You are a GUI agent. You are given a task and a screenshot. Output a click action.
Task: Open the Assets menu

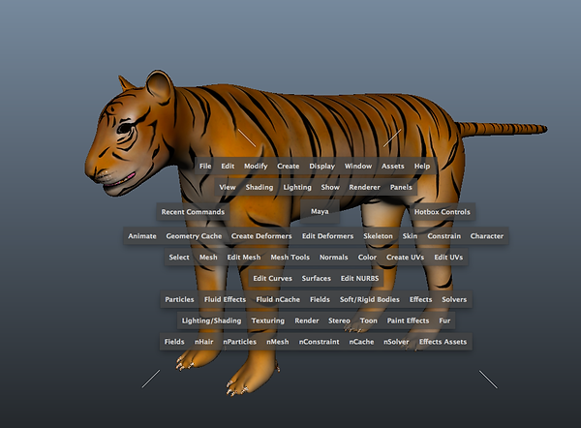click(x=393, y=166)
